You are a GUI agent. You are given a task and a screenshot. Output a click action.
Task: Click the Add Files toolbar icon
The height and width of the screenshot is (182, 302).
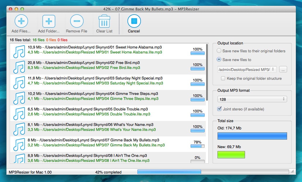21,21
